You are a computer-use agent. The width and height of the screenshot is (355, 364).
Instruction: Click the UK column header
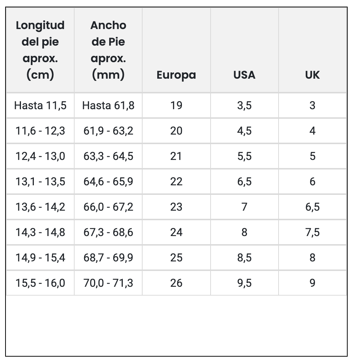(312, 75)
